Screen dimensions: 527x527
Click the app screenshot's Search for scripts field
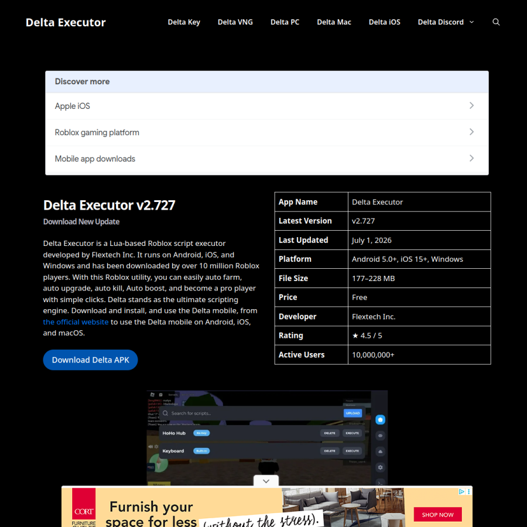pyautogui.click(x=251, y=413)
